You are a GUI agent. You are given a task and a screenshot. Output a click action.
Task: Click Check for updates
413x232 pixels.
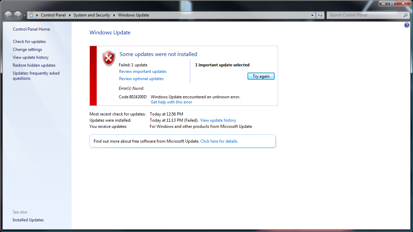pyautogui.click(x=29, y=42)
